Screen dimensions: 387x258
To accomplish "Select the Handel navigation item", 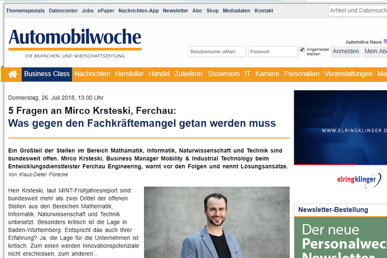I will point(159,74).
